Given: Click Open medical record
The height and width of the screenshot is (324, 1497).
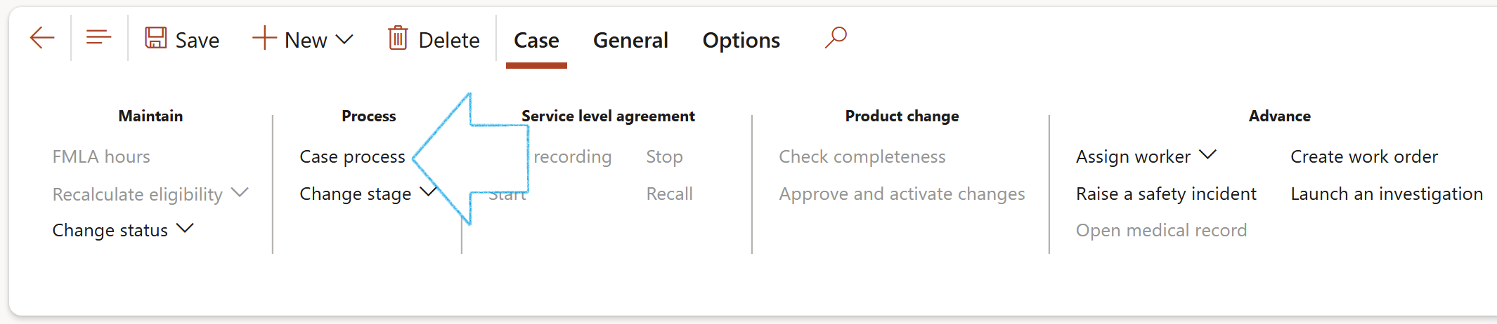Looking at the screenshot, I should tap(1161, 230).
